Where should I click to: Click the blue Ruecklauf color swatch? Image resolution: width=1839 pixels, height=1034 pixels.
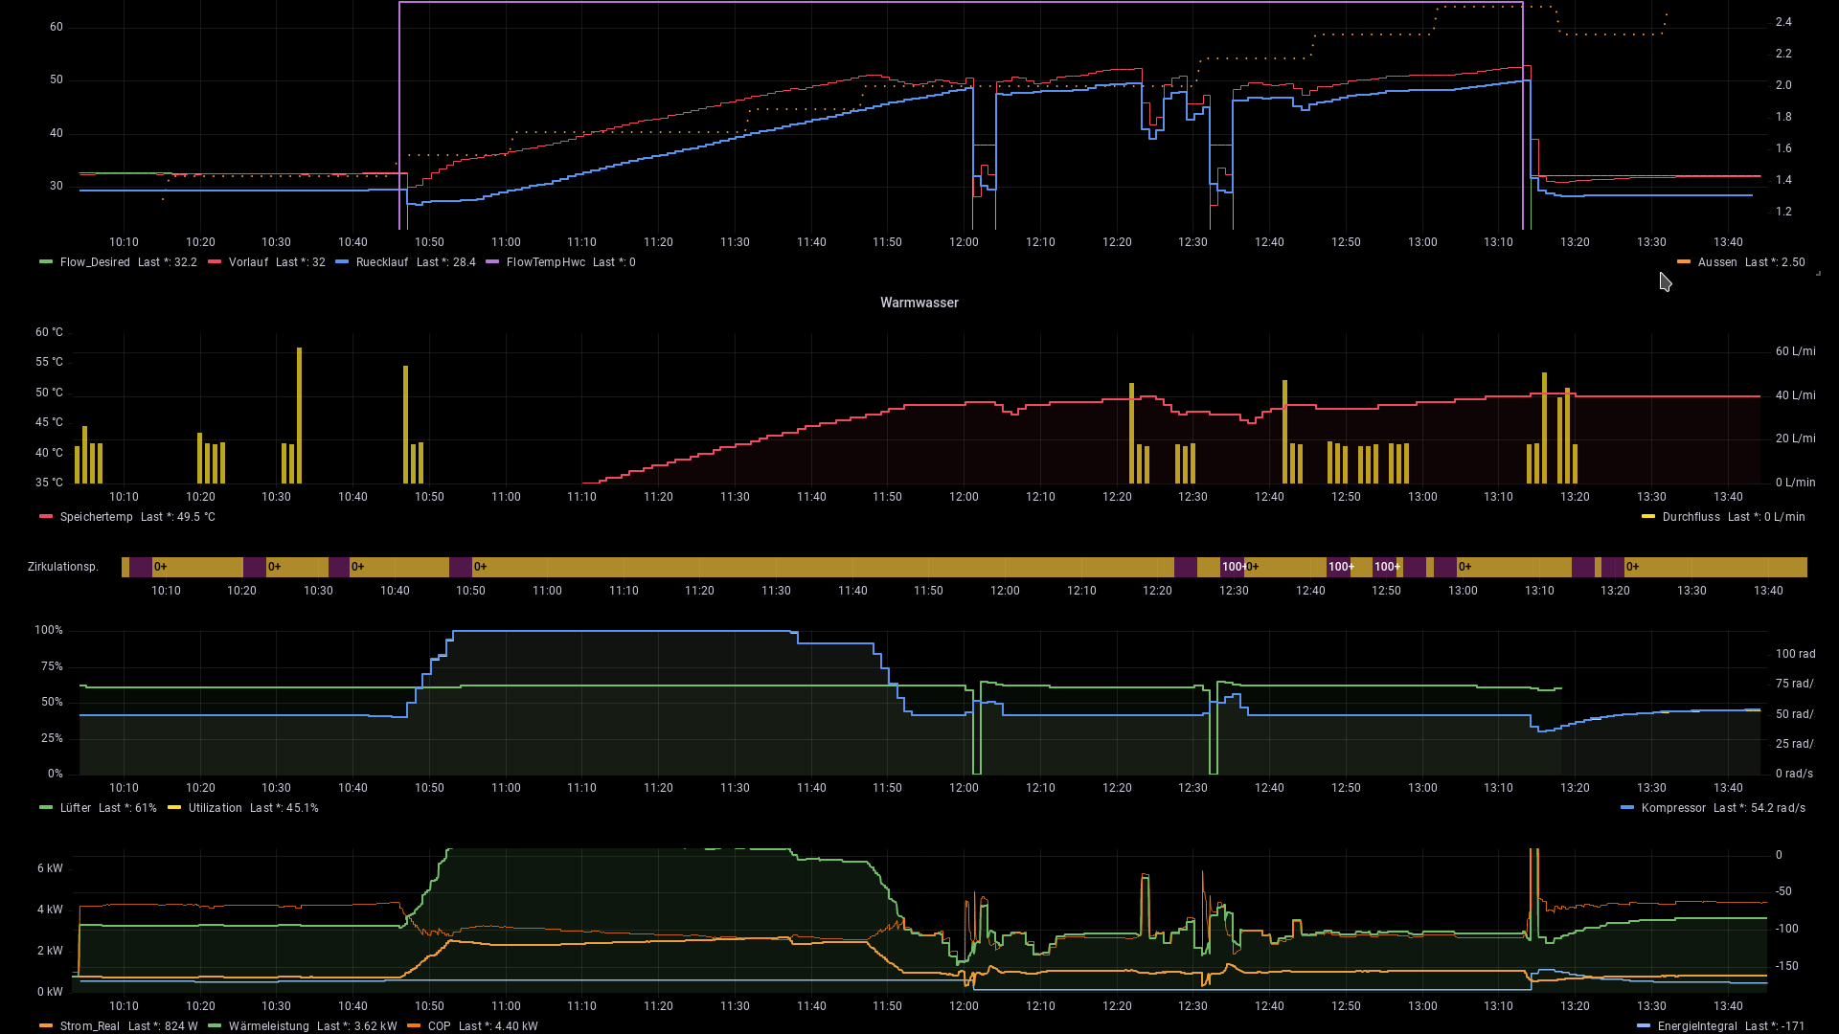click(x=342, y=261)
